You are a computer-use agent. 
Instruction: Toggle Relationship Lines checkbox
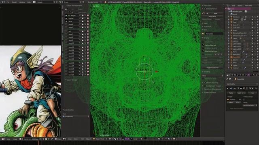pyautogui.click(x=203, y=51)
